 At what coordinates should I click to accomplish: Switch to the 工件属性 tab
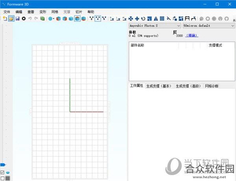pos(136,86)
